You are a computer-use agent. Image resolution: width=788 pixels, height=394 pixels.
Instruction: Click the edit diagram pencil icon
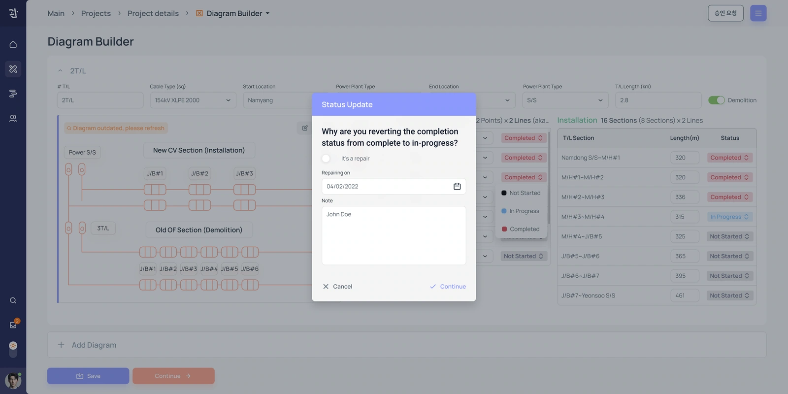tap(305, 128)
